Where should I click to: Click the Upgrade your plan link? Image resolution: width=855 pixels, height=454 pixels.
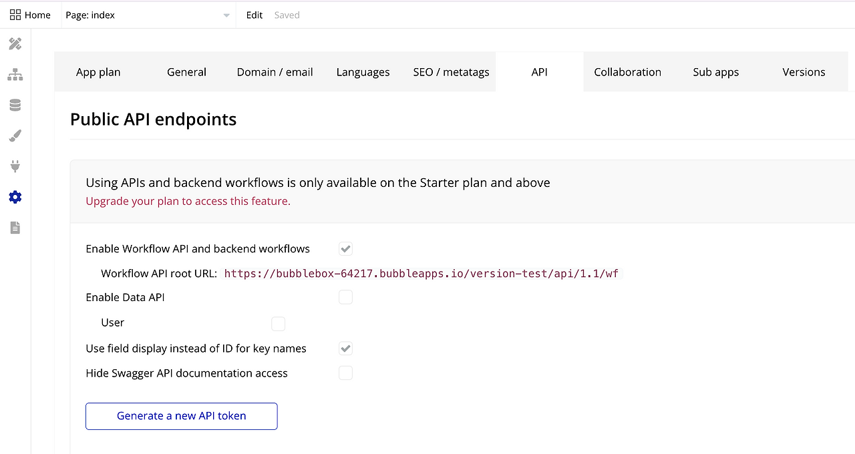tap(188, 201)
